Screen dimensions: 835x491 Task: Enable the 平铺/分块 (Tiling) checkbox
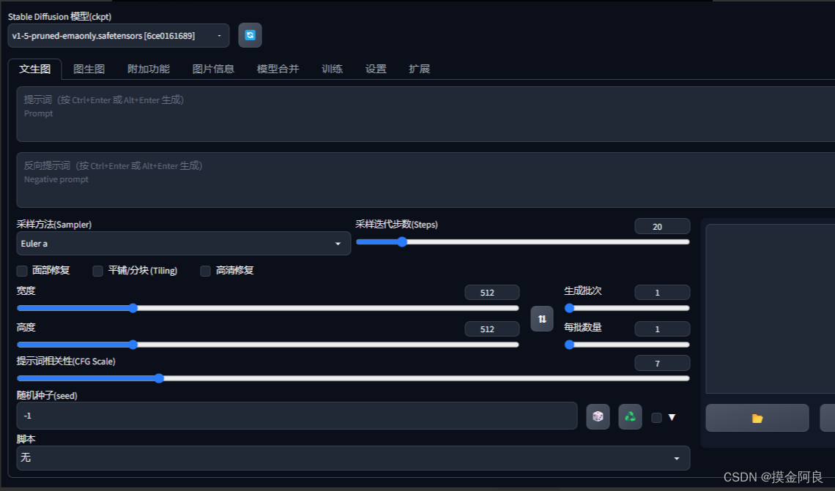(x=97, y=271)
